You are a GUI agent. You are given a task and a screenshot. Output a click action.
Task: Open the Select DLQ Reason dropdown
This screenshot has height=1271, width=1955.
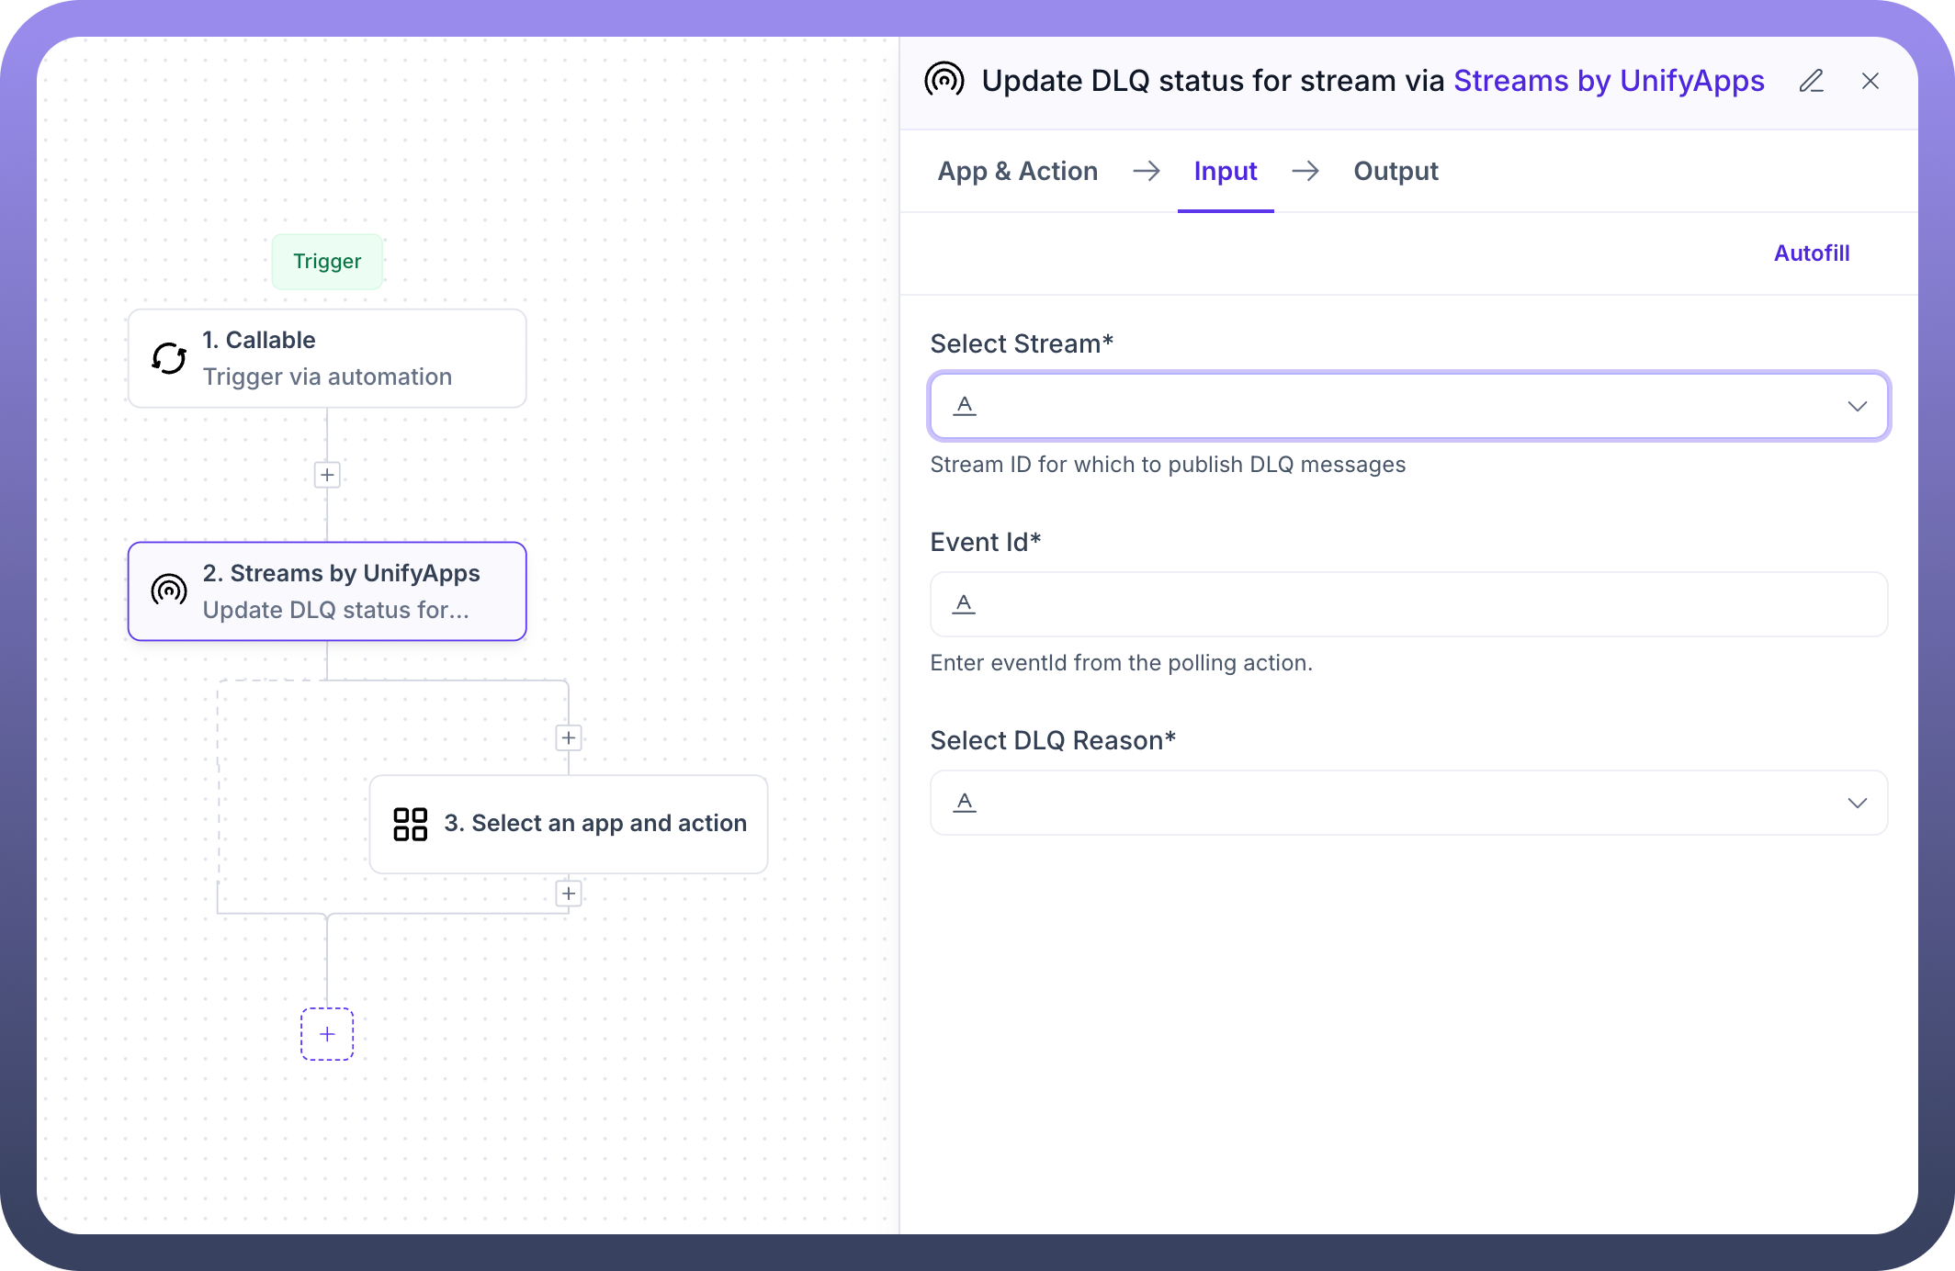coord(1857,803)
